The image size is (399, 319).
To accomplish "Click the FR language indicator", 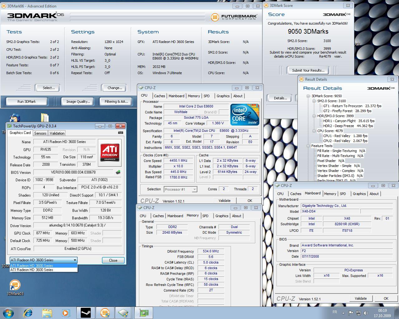I will tap(335, 312).
